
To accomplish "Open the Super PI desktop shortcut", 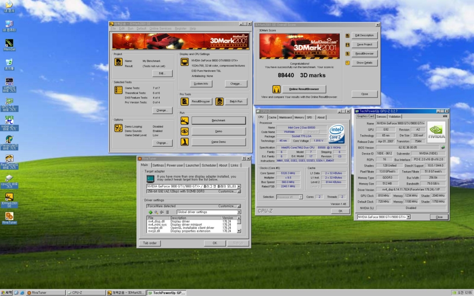I will 9,123.
